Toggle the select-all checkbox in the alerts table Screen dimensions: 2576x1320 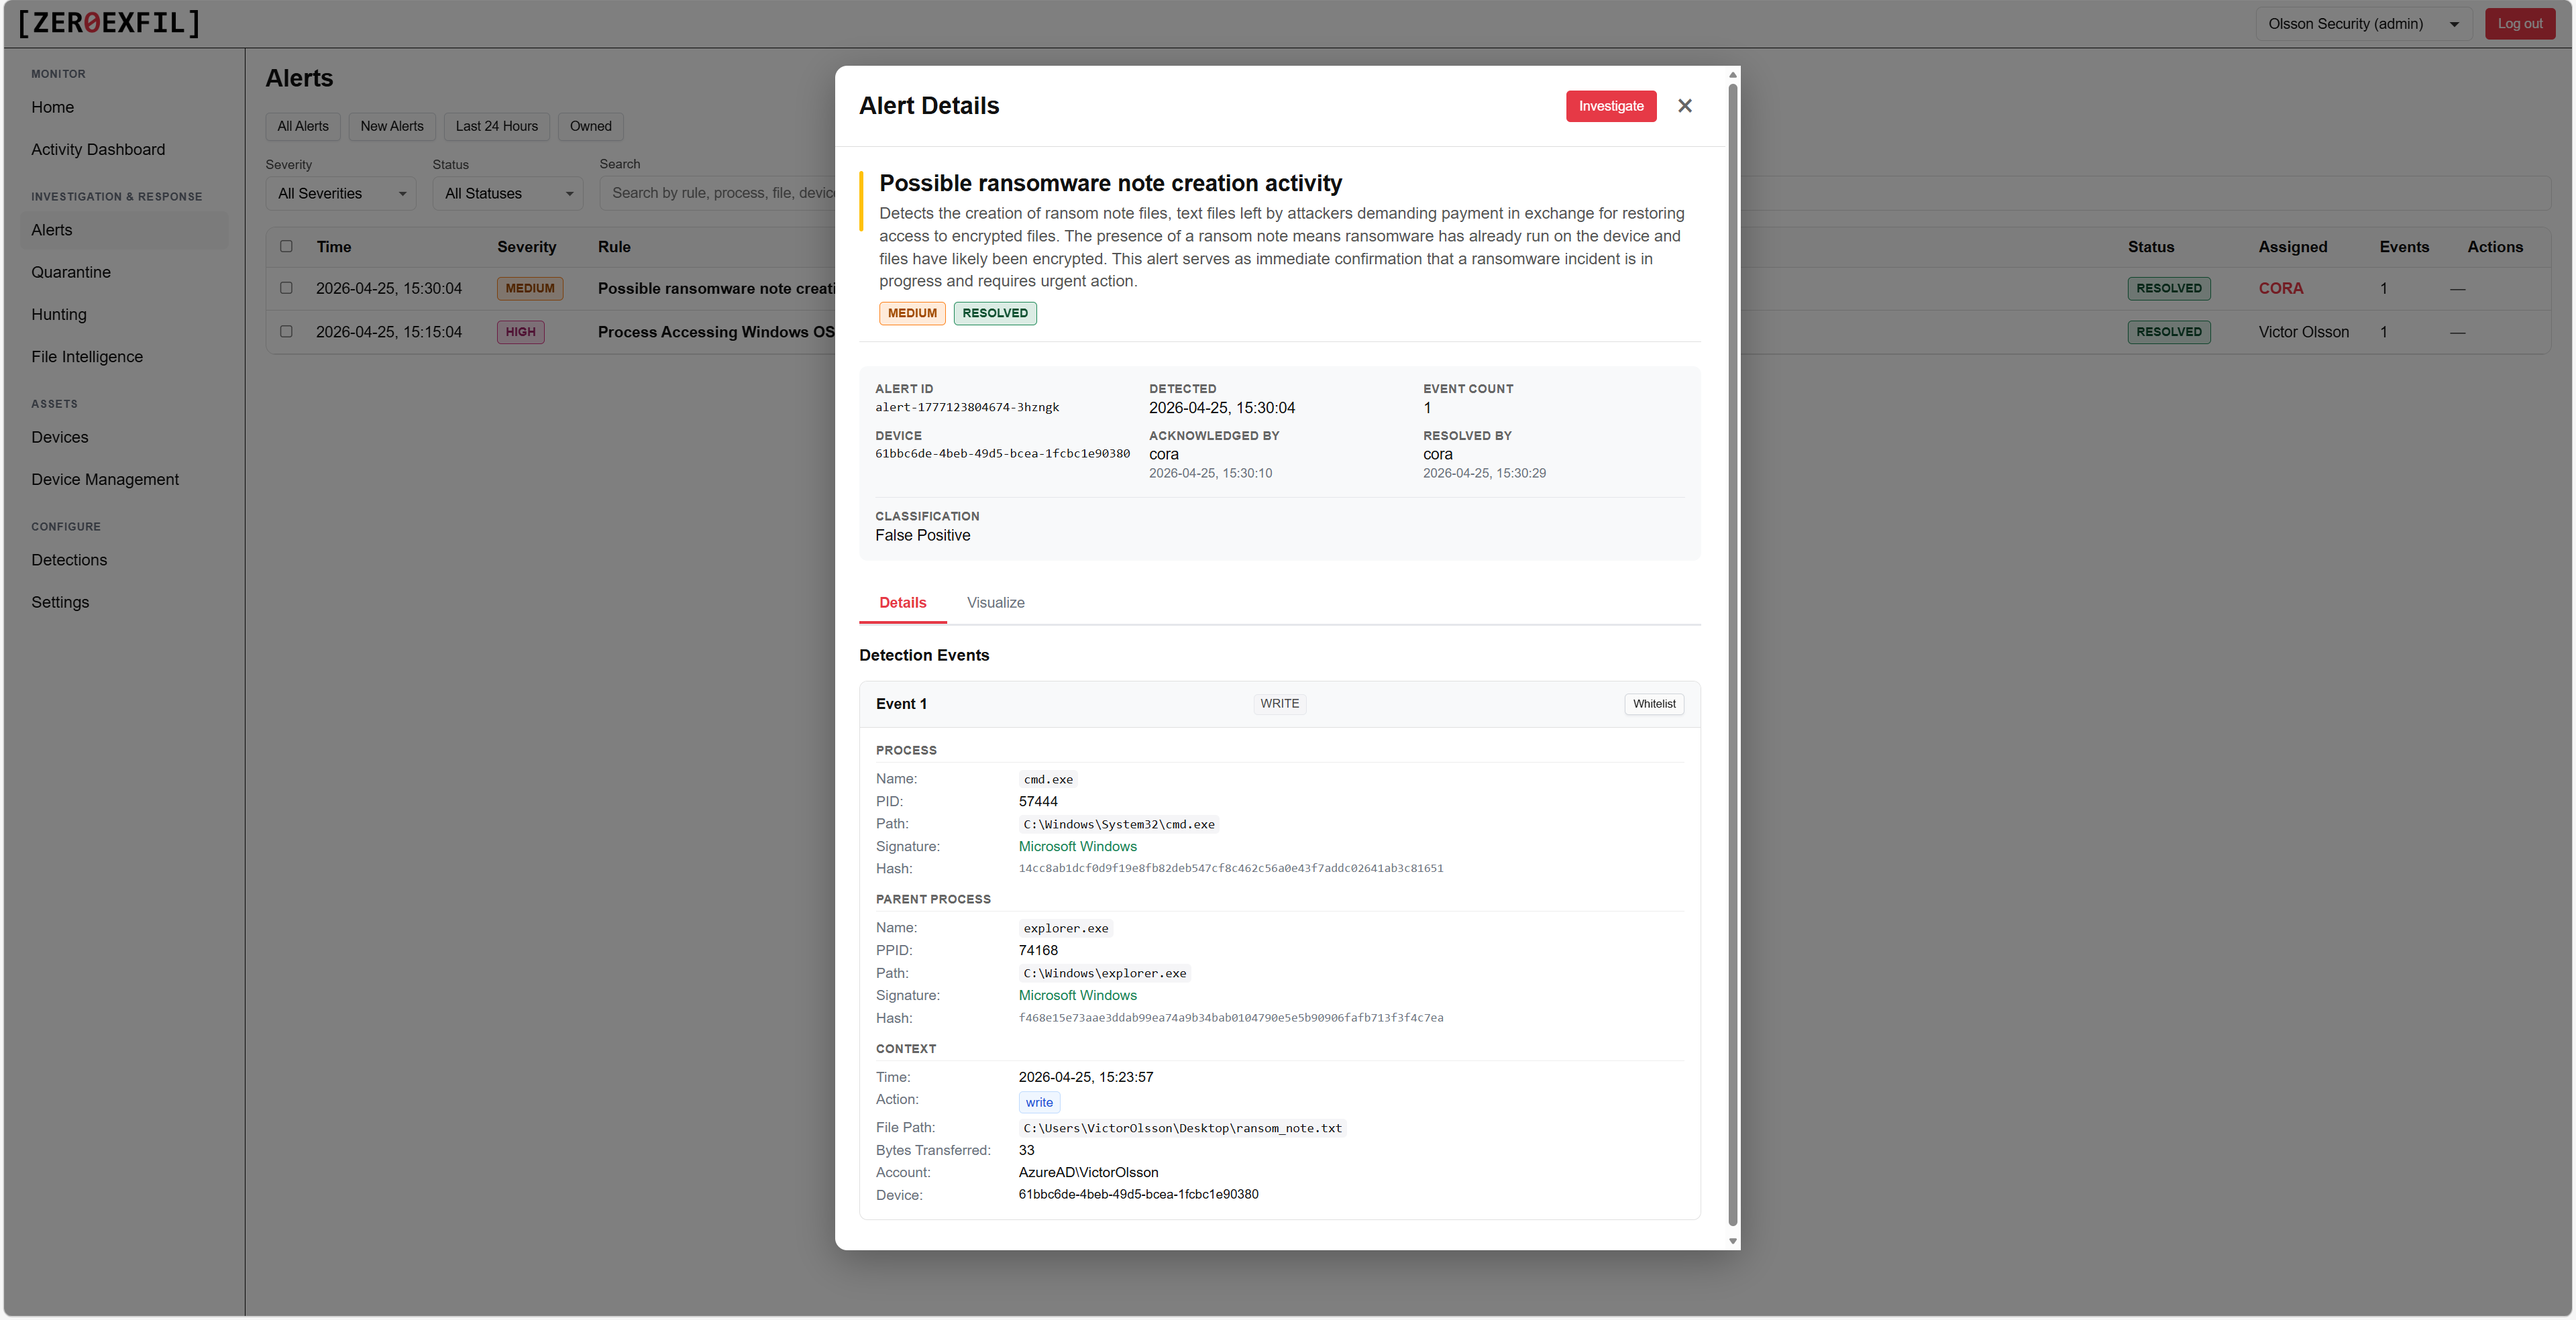[286, 247]
